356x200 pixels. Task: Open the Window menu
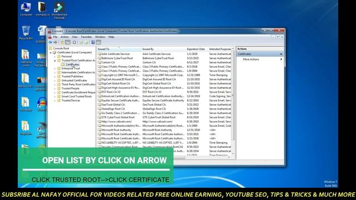[100, 37]
